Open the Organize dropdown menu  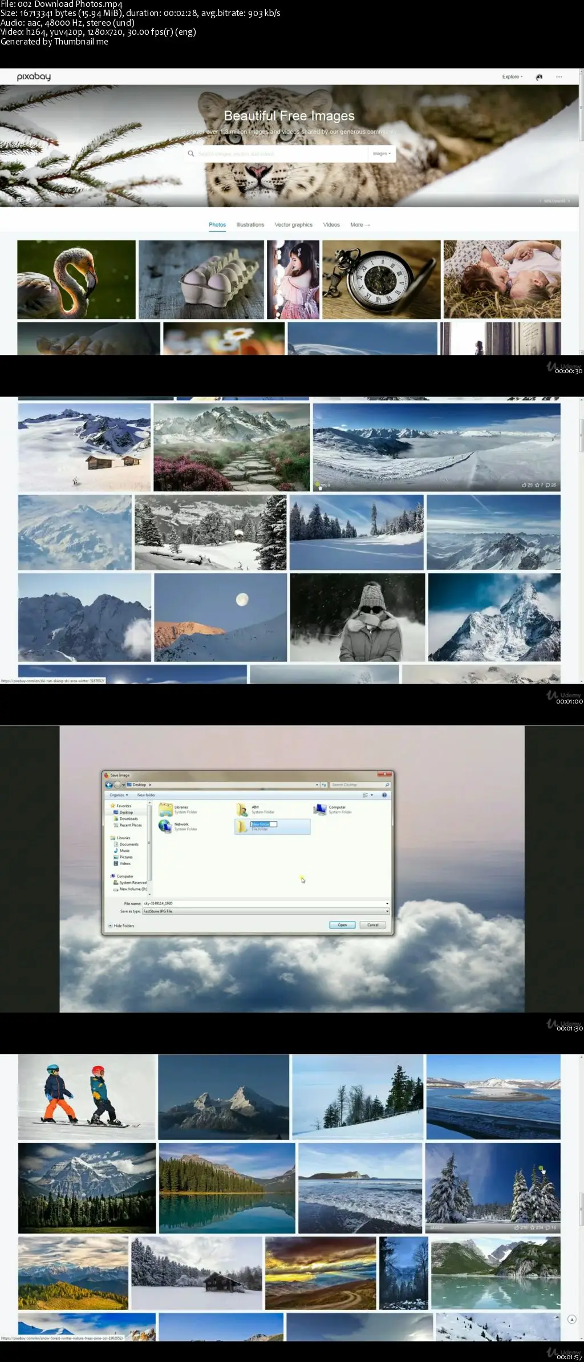(119, 795)
